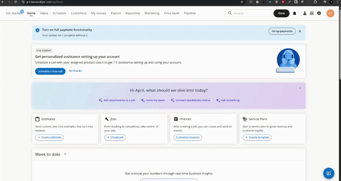The width and height of the screenshot is (341, 181).
Task: Click the Estimates clipboard icon
Action: [38, 119]
